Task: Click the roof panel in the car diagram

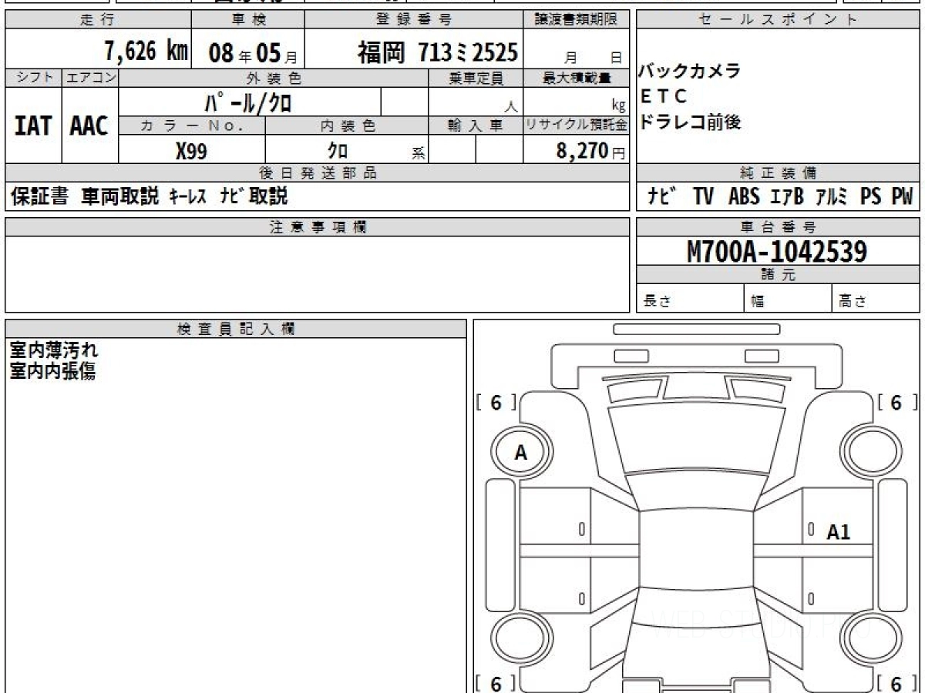Action: point(695,554)
